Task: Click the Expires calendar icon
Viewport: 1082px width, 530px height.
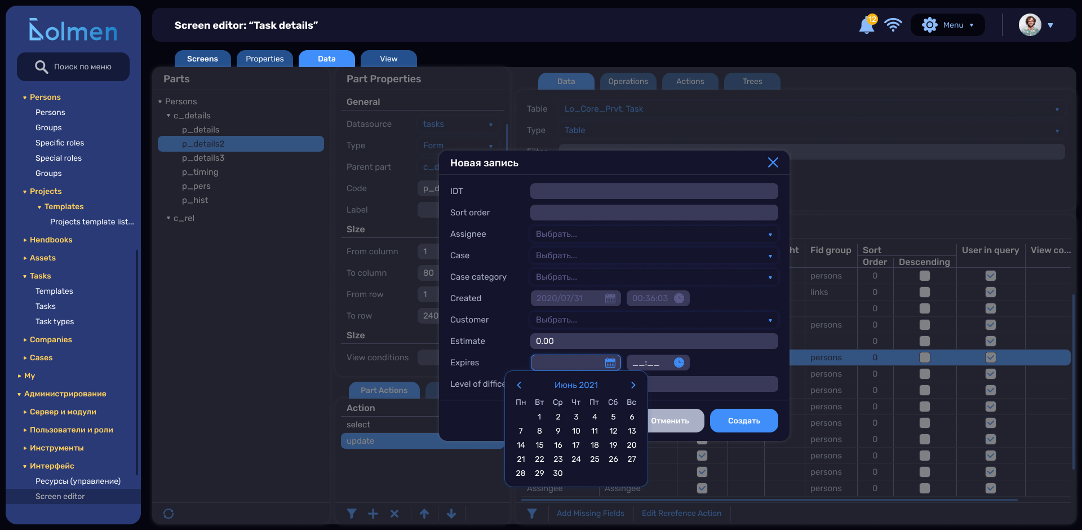Action: point(610,363)
